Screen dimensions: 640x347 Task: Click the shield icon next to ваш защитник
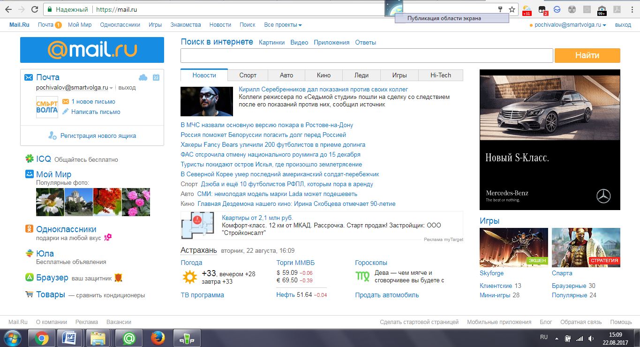coord(118,278)
